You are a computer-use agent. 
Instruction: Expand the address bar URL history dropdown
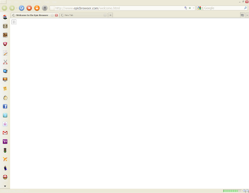[194, 8]
